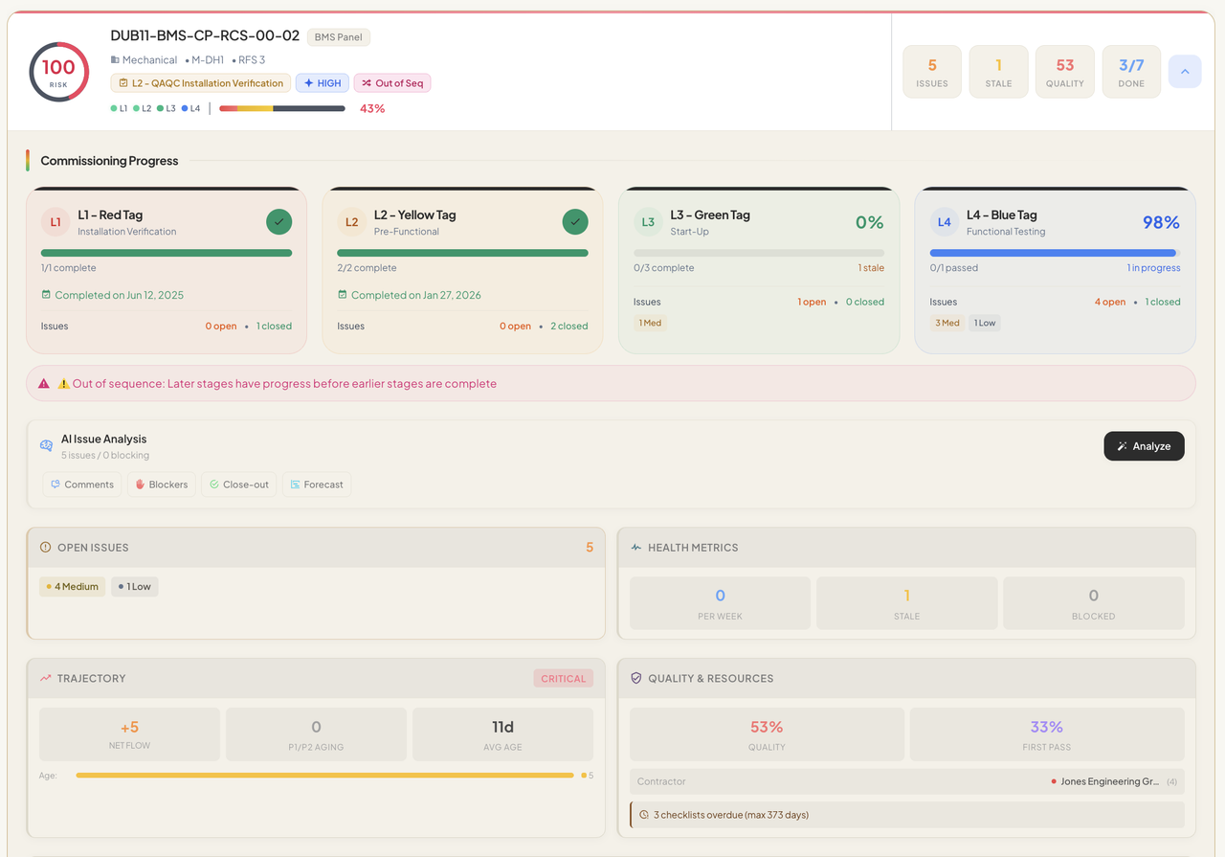Image resolution: width=1225 pixels, height=857 pixels.
Task: Click the Mechanical folder icon
Action: (x=115, y=59)
